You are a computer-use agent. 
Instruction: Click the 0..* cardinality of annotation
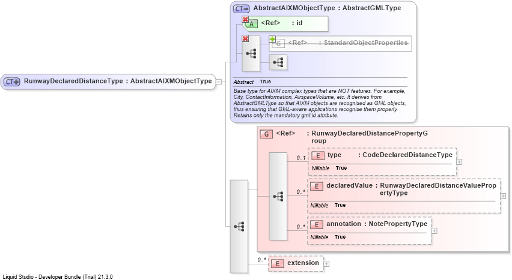[300, 227]
